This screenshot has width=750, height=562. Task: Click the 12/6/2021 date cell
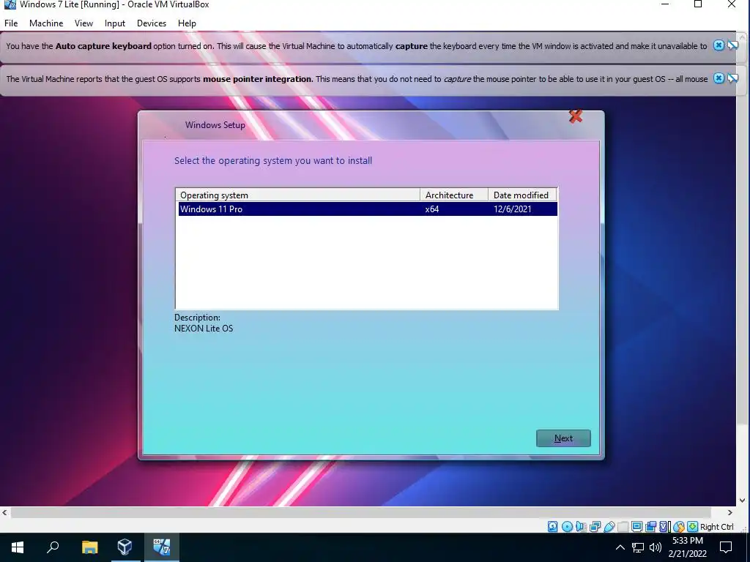tap(512, 209)
